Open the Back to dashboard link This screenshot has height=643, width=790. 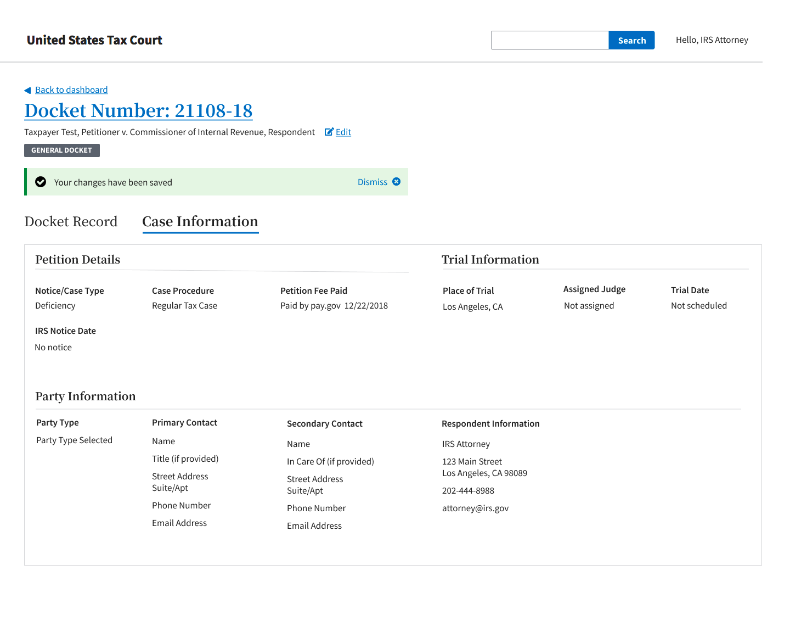coord(71,90)
